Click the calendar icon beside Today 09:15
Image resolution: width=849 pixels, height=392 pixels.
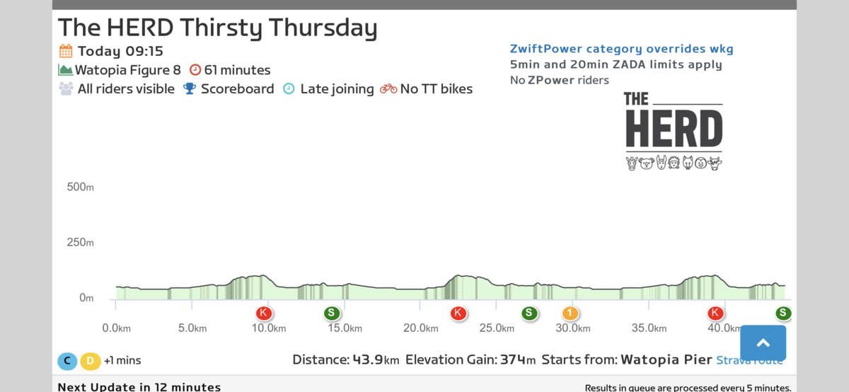coord(65,51)
